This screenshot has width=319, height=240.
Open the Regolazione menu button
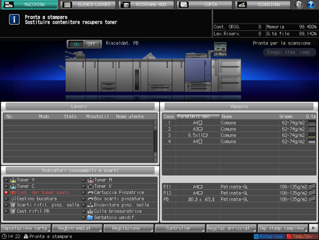click(x=128, y=228)
